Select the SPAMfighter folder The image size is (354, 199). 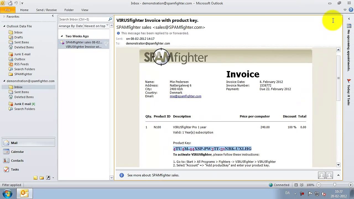[23, 74]
